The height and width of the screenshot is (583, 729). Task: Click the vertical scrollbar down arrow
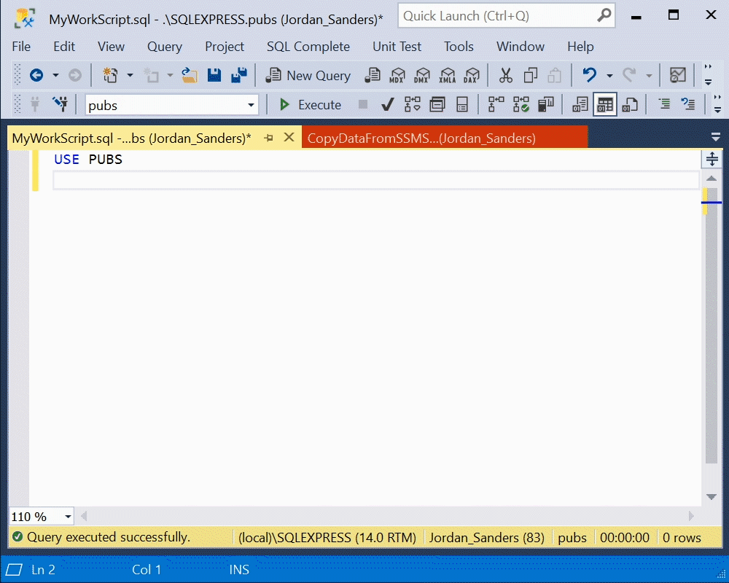712,496
